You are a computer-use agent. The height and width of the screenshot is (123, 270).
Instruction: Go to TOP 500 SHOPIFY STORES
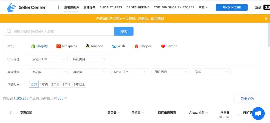(x=174, y=7)
